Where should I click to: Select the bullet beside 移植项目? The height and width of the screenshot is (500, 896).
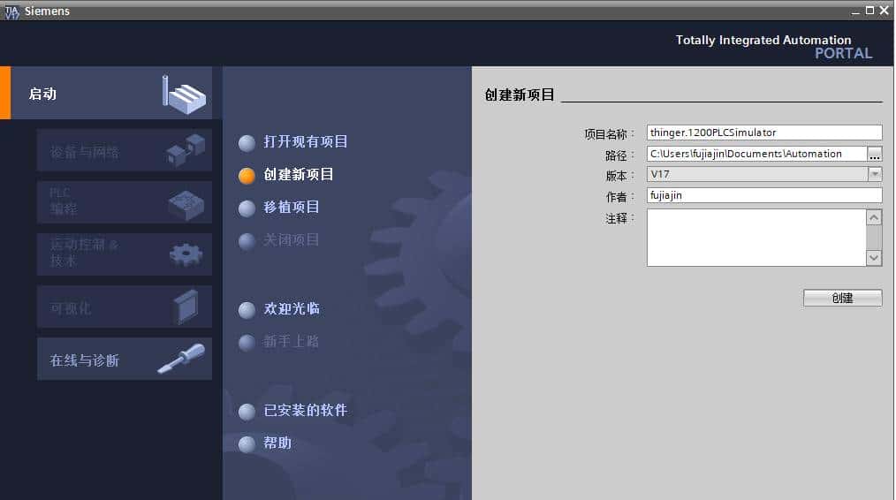click(x=247, y=208)
